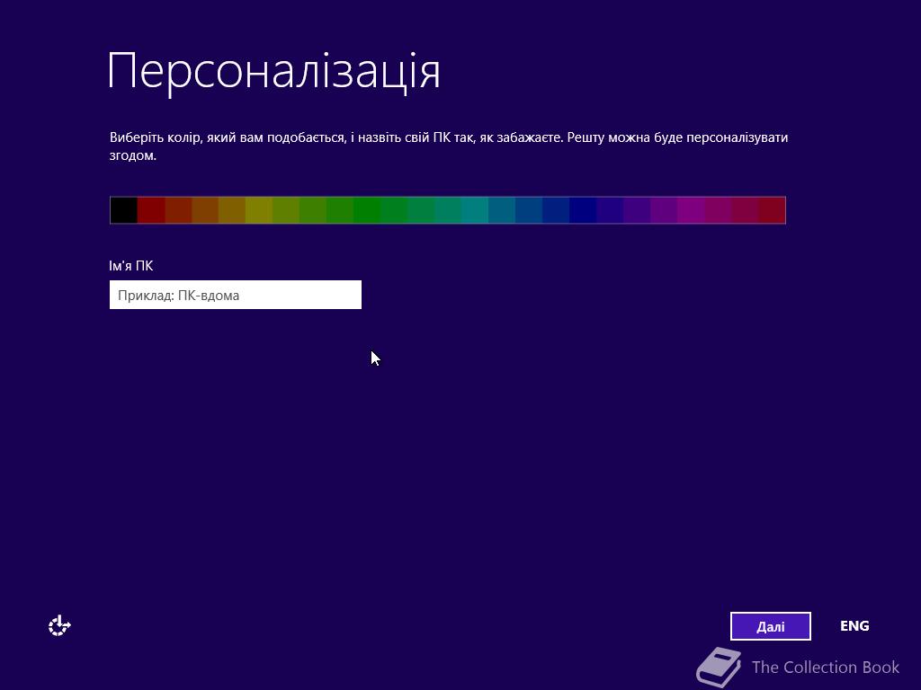Focus the Ім'я ПК name field

click(x=236, y=295)
